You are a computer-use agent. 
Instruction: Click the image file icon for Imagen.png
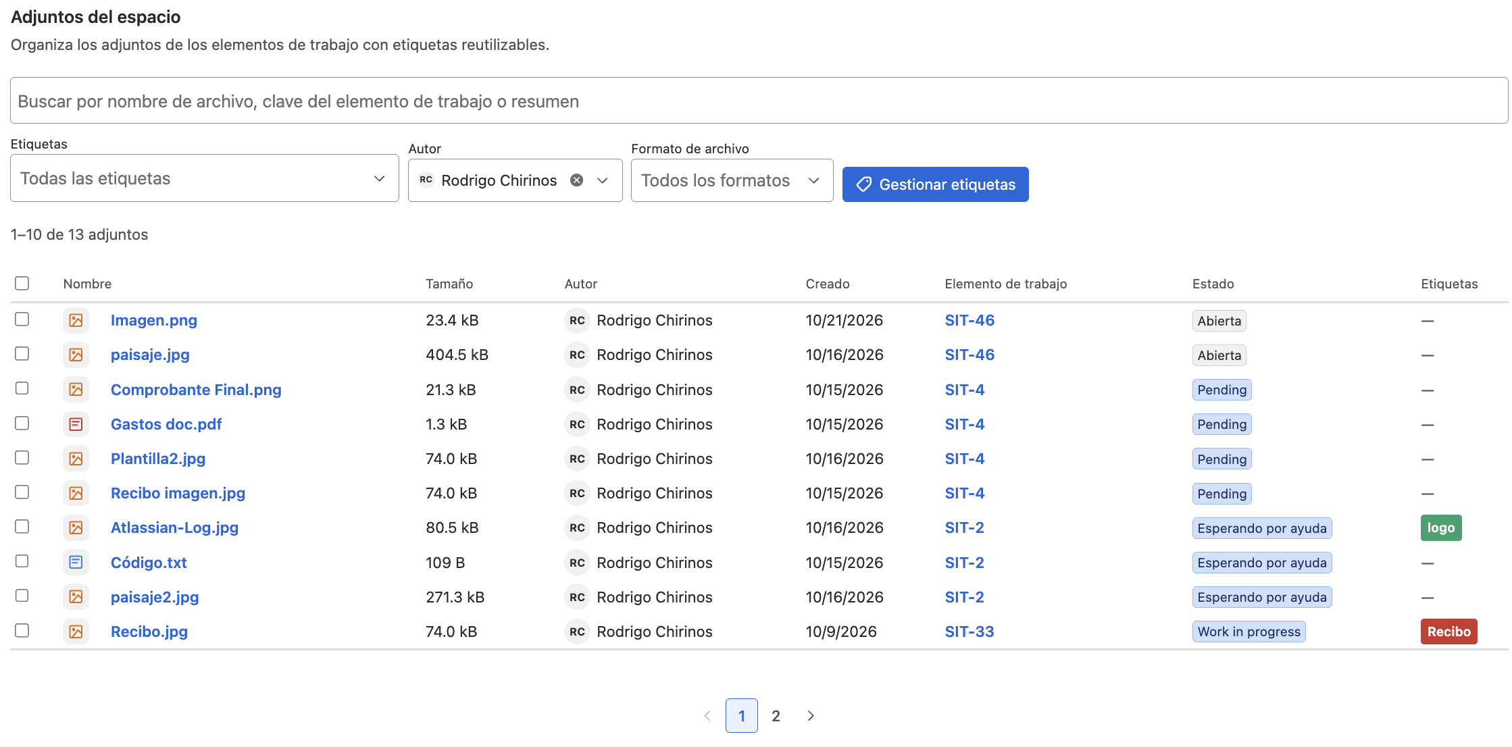[76, 320]
